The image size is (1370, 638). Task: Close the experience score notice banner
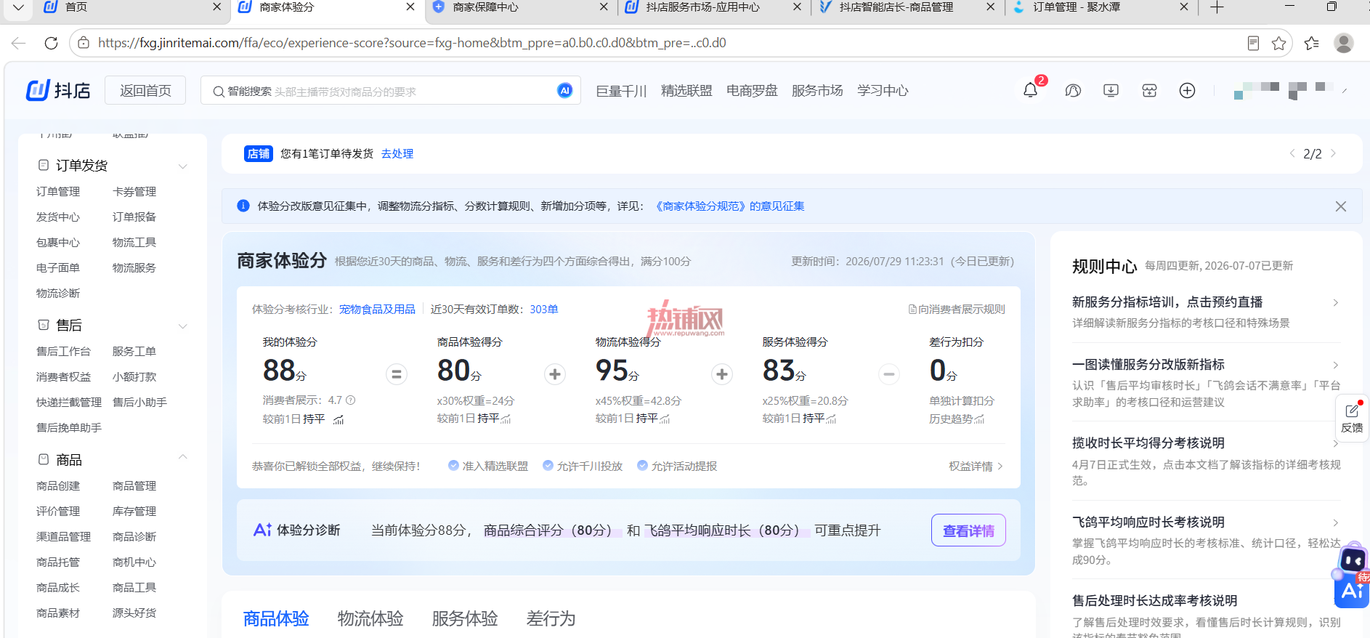tap(1341, 206)
